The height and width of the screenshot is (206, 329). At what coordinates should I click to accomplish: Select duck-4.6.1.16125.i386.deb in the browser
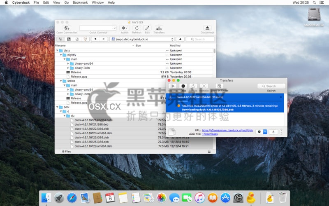point(91,142)
